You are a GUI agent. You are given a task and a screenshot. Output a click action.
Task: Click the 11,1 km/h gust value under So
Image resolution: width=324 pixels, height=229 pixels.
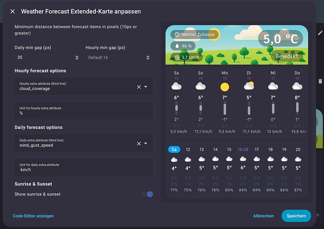tap(203, 132)
